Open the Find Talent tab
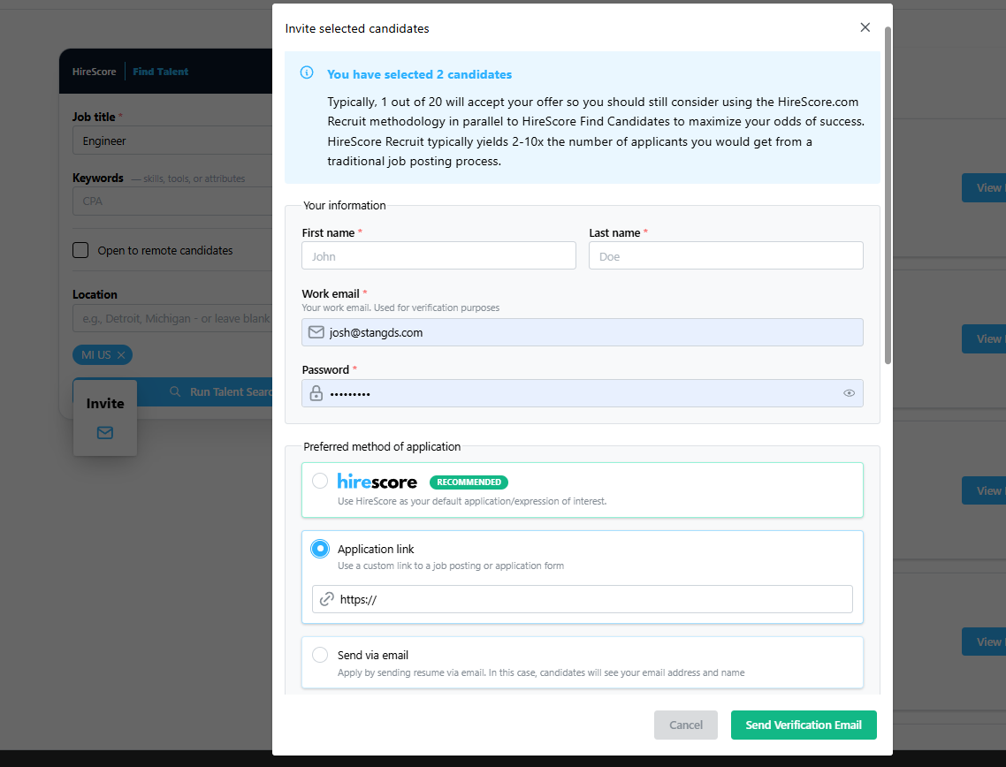Image resolution: width=1006 pixels, height=767 pixels. coord(160,72)
